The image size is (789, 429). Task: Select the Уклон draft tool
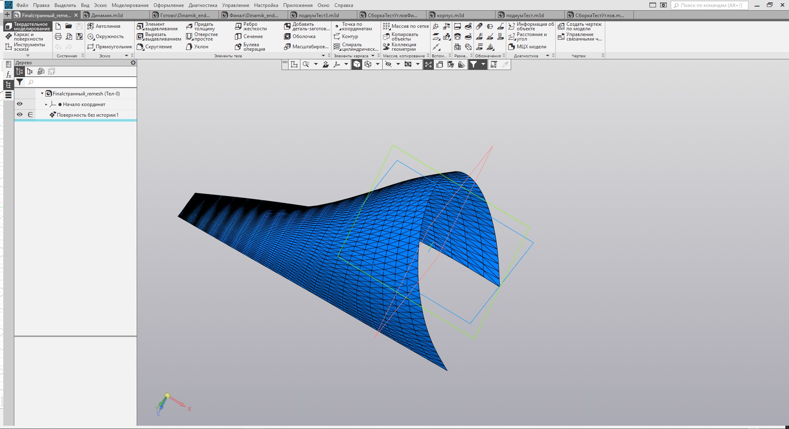click(x=197, y=47)
